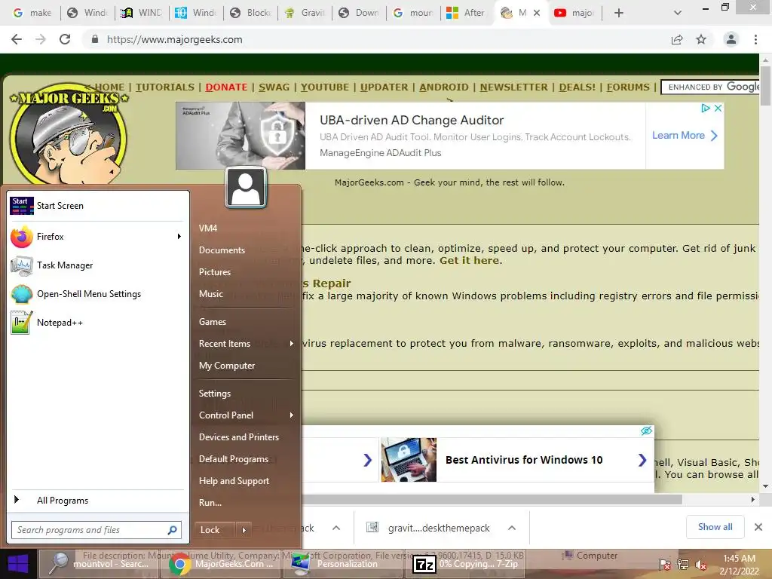772x579 pixels.
Task: Expand All Programs list
Action: coord(97,501)
